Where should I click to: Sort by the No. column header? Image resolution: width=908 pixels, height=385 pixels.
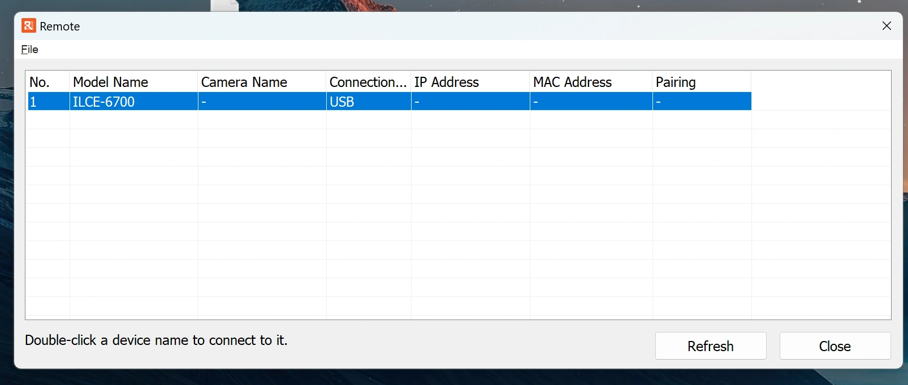tap(47, 82)
